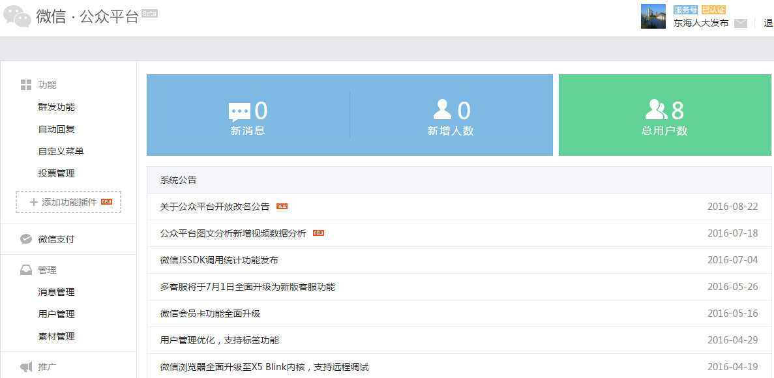Click the 推广 megaphone icon
The image size is (774, 378).
point(26,367)
